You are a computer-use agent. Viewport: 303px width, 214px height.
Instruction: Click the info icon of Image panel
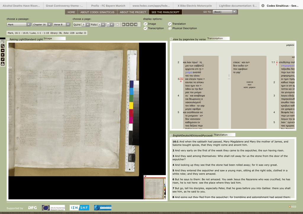click(x=8, y=39)
